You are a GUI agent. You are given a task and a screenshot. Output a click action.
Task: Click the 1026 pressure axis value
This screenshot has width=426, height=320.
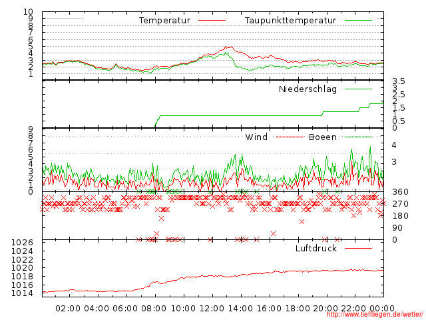[22, 243]
